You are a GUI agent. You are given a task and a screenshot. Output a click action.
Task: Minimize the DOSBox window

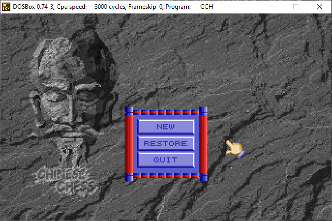click(273, 7)
